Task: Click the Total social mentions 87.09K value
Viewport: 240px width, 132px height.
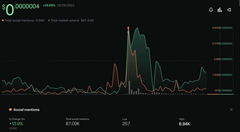Action: click(x=73, y=124)
